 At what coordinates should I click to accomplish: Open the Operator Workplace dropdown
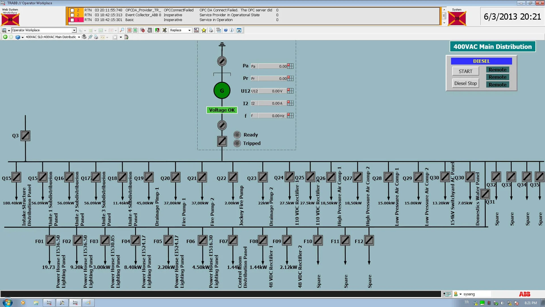tap(74, 30)
